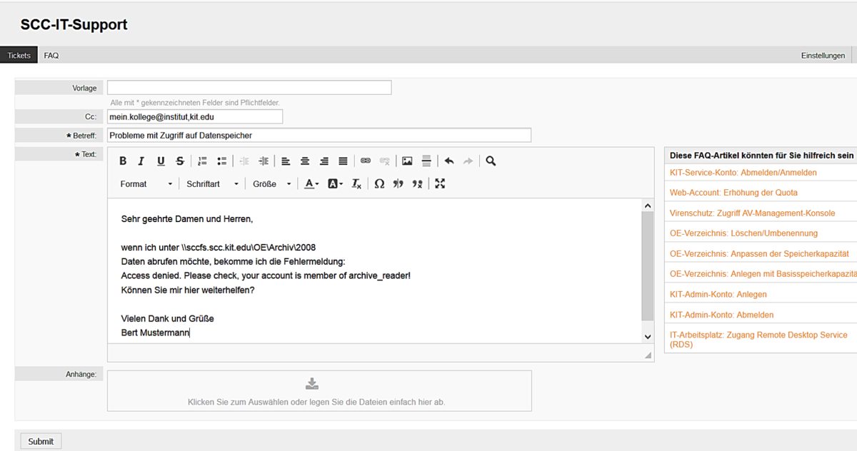Insert an image into the text
This screenshot has width=857, height=451.
coord(407,161)
